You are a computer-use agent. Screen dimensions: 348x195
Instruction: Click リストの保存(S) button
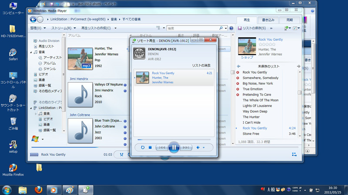[x=252, y=28]
